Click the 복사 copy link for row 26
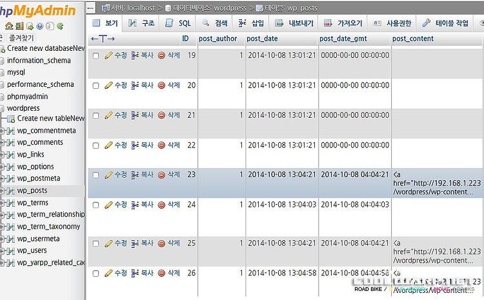The image size is (484, 300). [x=147, y=273]
